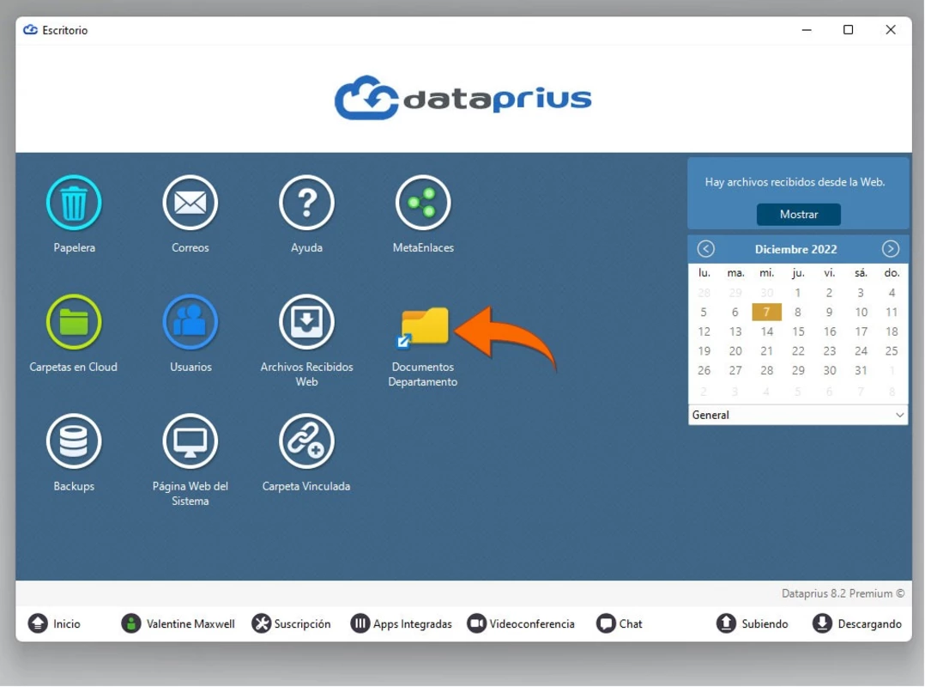Select December 23 in calendar
This screenshot has height=687, width=925.
pyautogui.click(x=829, y=351)
